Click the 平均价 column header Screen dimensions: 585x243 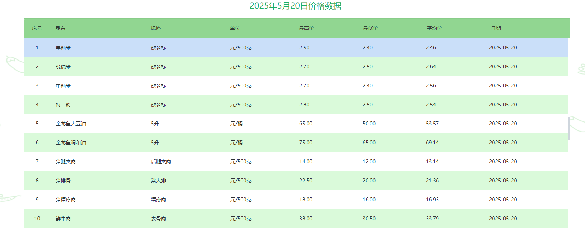coord(434,28)
